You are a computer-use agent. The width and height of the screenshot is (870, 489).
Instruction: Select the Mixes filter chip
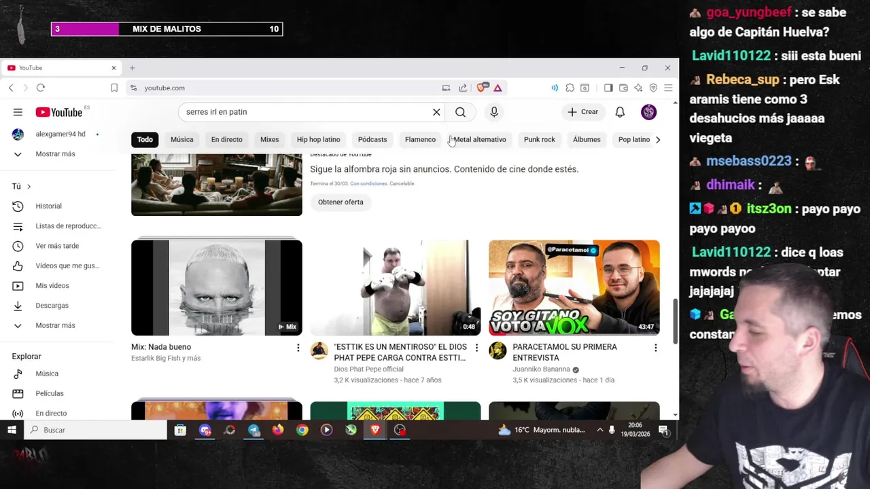point(269,139)
